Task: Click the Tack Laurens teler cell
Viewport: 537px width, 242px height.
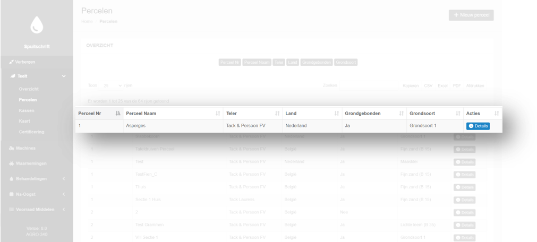Action: [x=242, y=200]
